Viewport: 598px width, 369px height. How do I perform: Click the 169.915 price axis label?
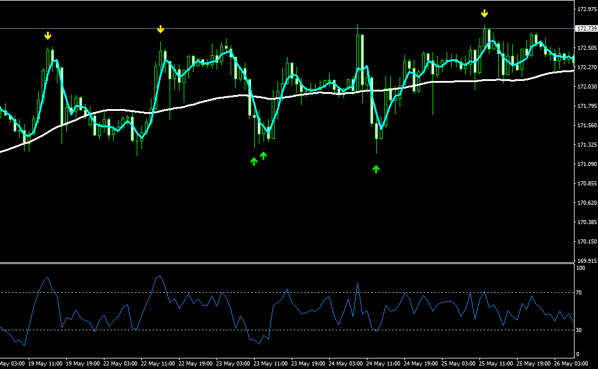coord(587,261)
